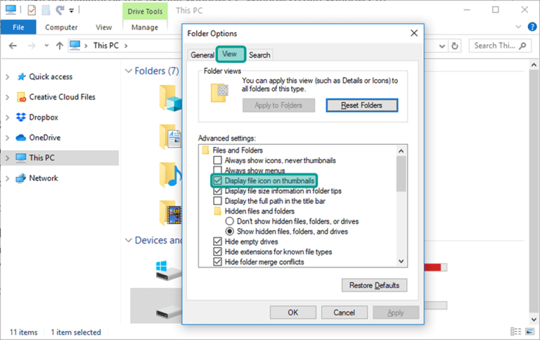This screenshot has height=340, width=540.
Task: Click the Restore Defaults button
Action: (374, 285)
